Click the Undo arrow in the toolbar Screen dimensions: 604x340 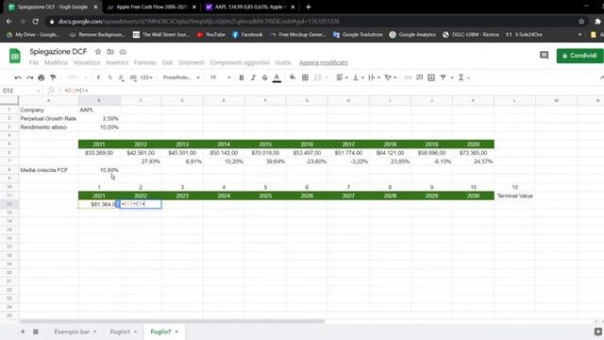[x=18, y=77]
